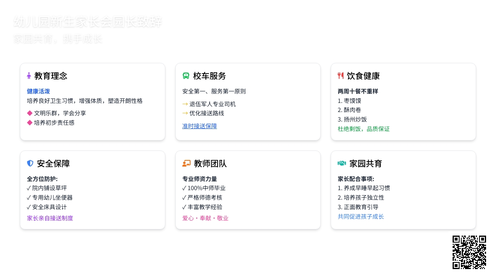The width and height of the screenshot is (496, 279).
Task: Click the 共同促进孩子成长 link text
Action: [x=361, y=217]
